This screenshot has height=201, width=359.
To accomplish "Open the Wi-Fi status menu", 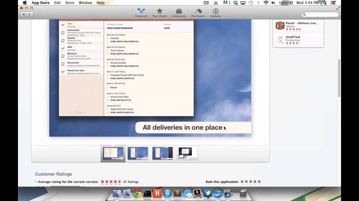I will pos(266,3).
